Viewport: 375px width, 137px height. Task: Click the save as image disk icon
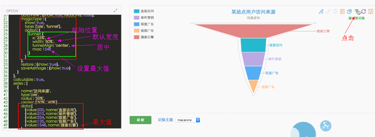371,11
